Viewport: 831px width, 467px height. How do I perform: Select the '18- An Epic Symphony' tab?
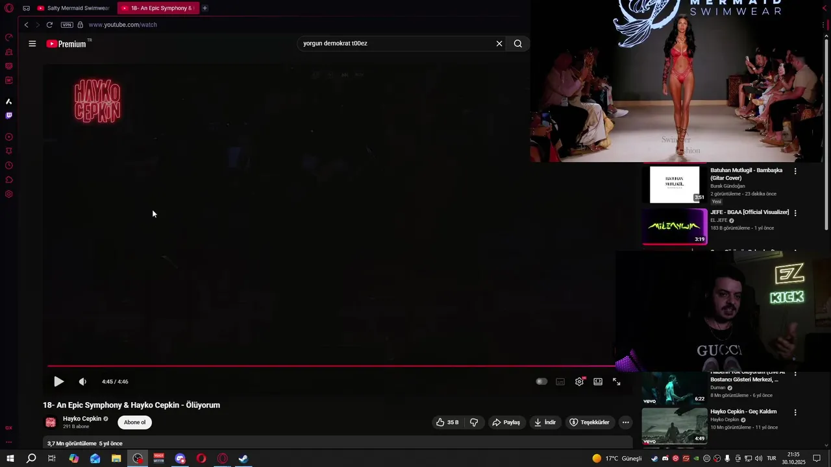[158, 8]
